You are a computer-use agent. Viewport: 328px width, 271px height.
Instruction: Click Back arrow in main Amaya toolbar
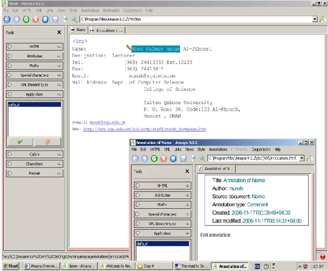[7, 19]
